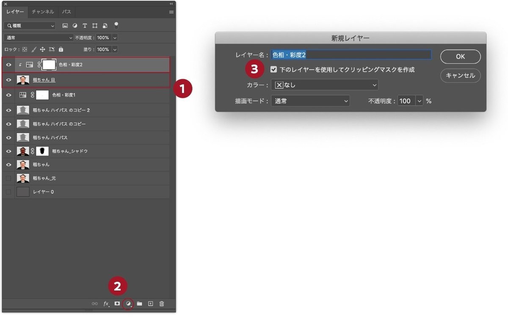Click the create new layer icon
508x317 pixels.
click(x=150, y=303)
